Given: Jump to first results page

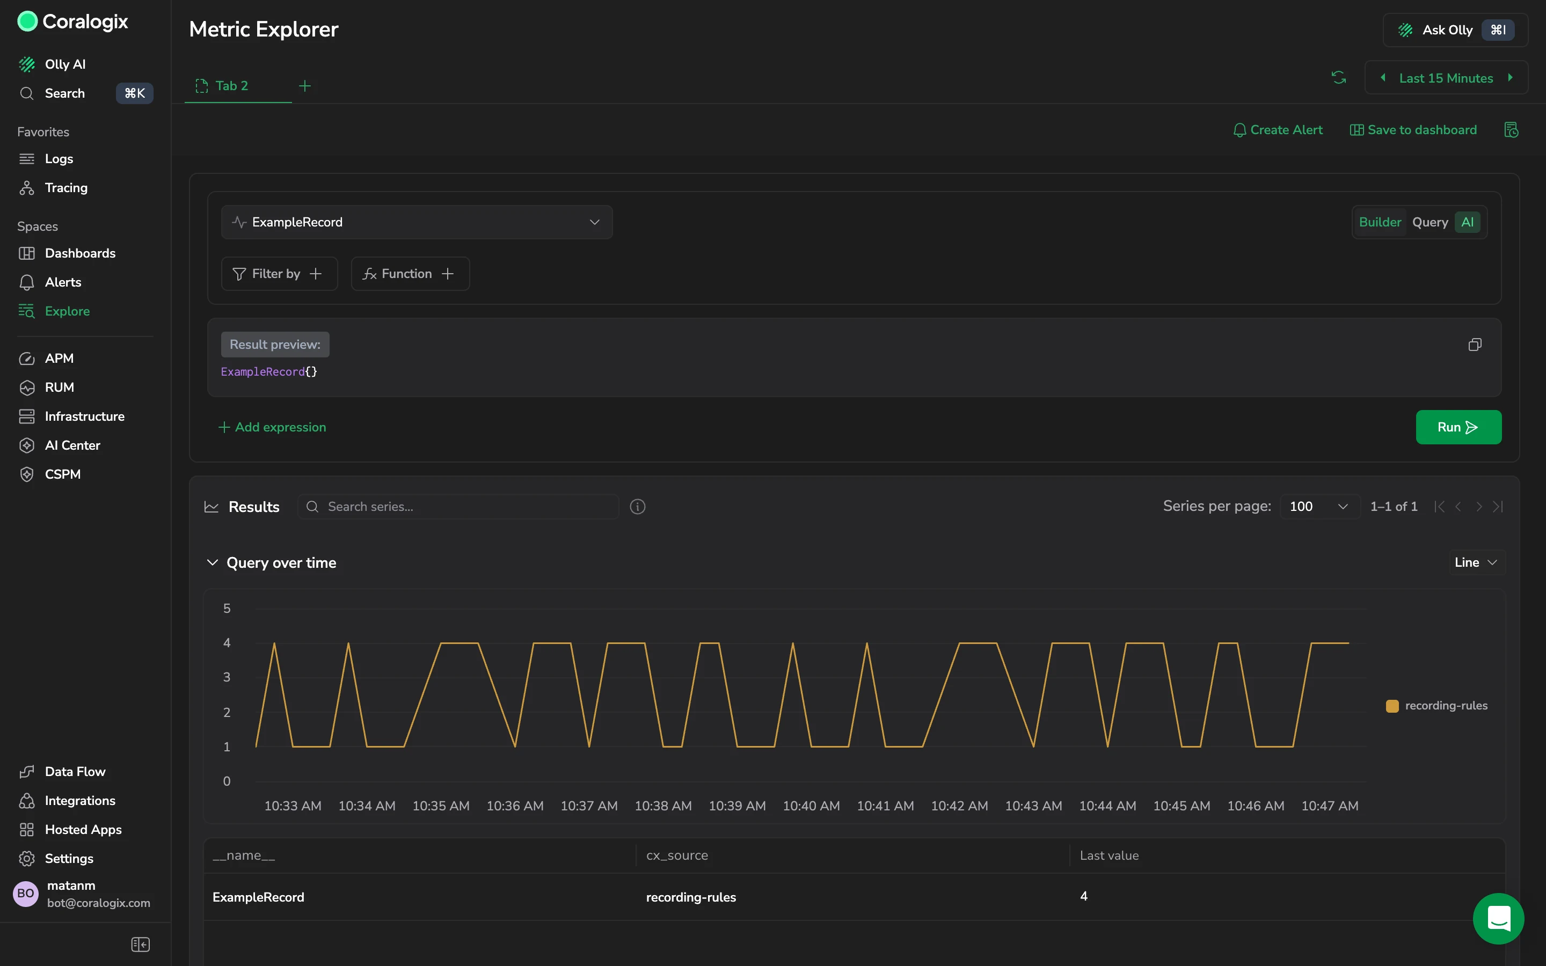Looking at the screenshot, I should tap(1439, 507).
